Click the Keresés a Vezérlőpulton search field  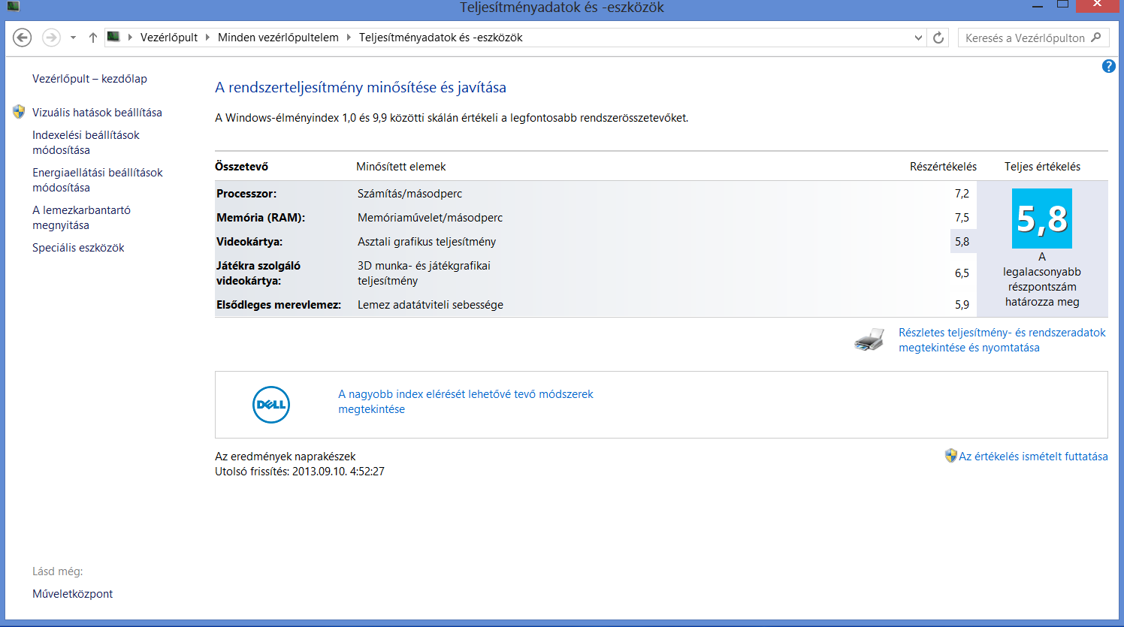(x=1025, y=38)
